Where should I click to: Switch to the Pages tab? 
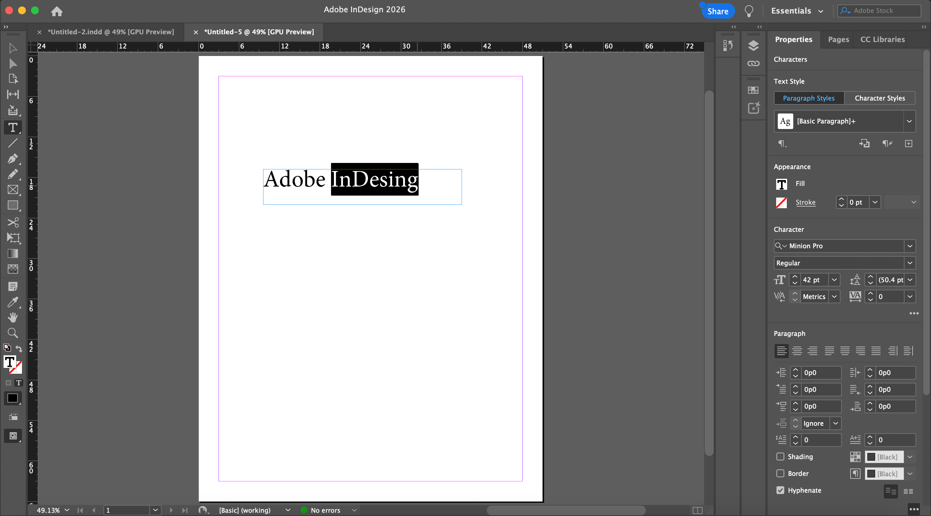(838, 39)
